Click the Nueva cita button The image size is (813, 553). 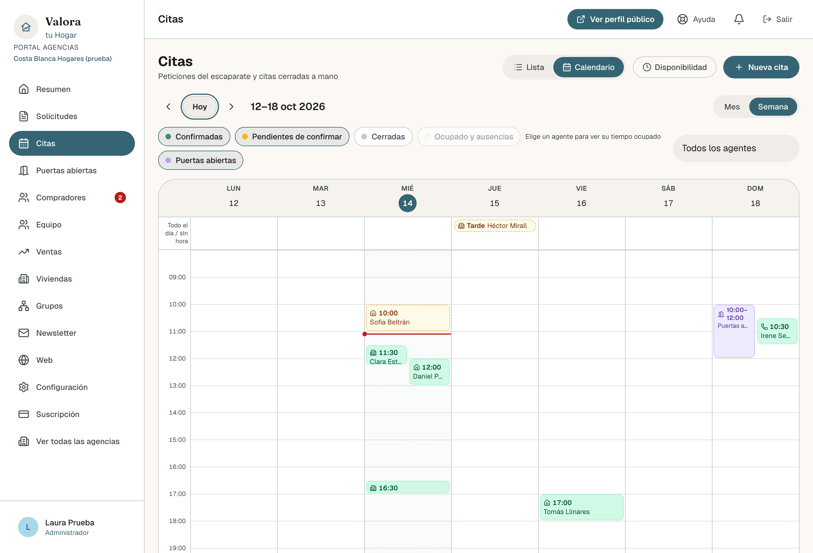(761, 67)
